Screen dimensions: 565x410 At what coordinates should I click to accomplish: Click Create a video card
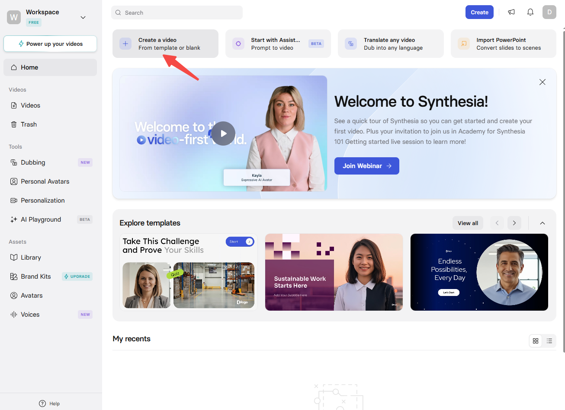coord(165,44)
